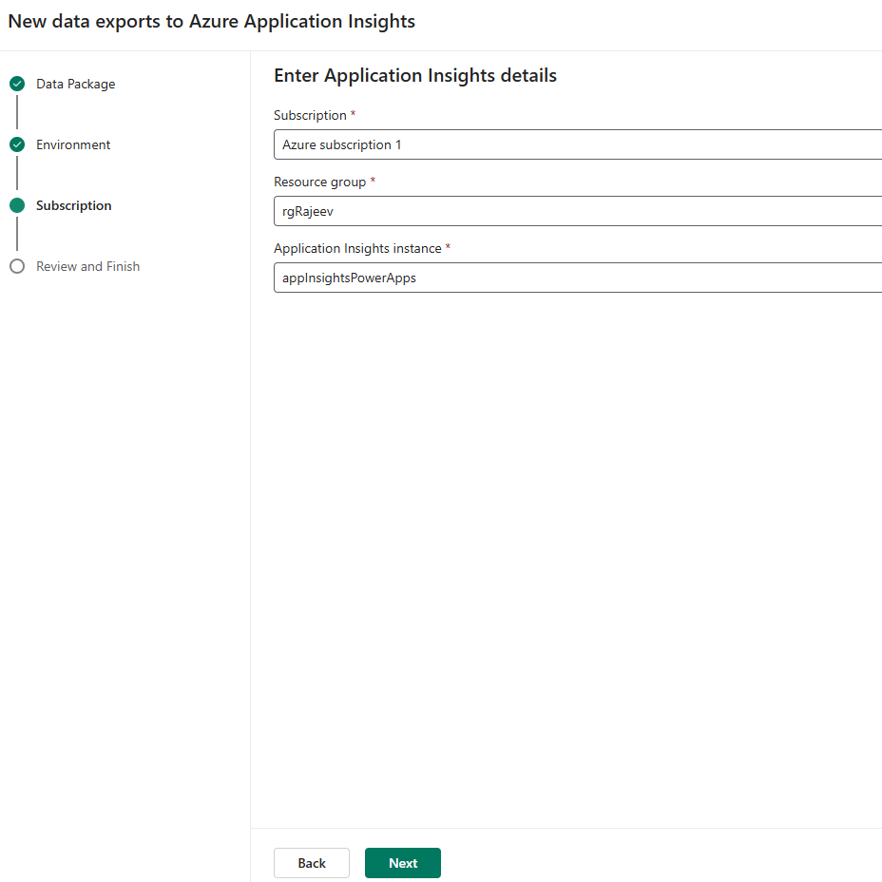The height and width of the screenshot is (882, 882).
Task: Click the connector line above Review and Finish
Action: (17, 235)
